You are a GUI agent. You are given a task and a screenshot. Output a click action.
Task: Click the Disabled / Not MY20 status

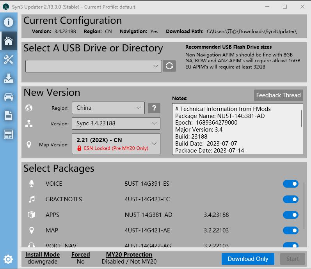tap(129, 262)
